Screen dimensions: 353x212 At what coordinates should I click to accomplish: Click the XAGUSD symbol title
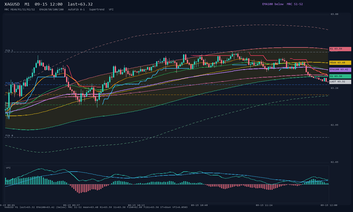[12, 4]
